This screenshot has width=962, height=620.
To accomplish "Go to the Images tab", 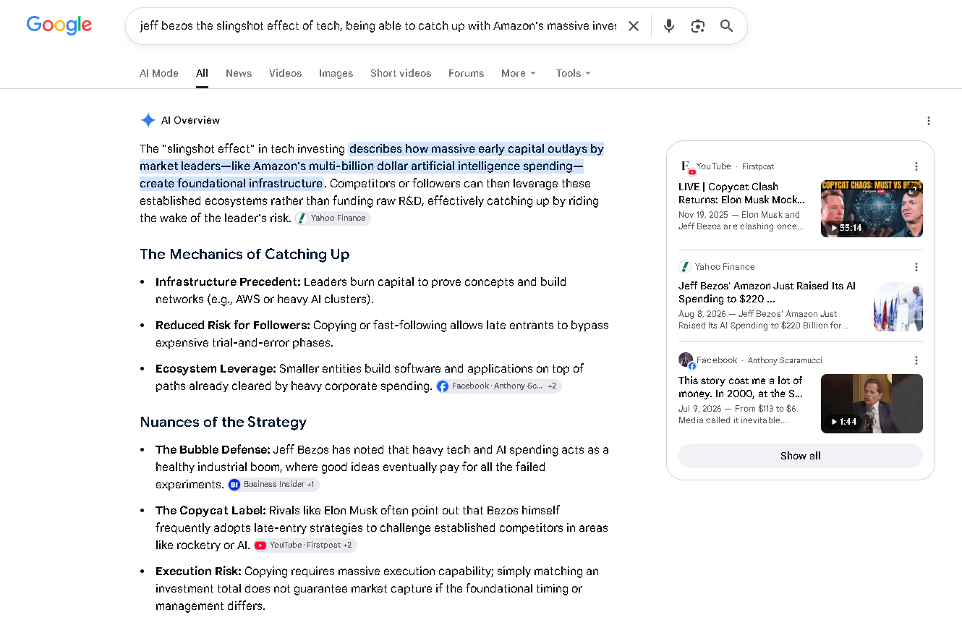I will [336, 73].
